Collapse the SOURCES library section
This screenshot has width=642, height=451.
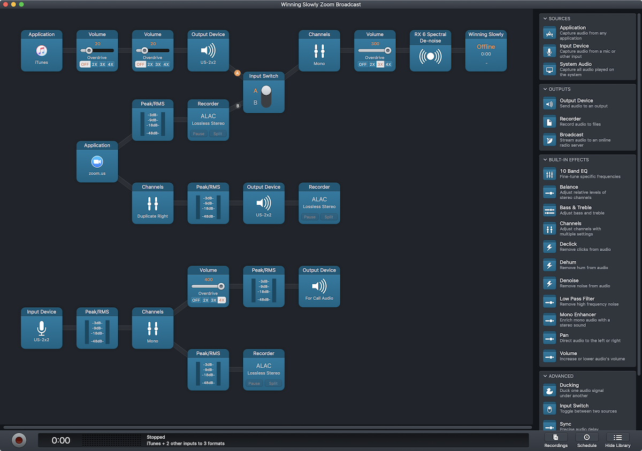click(545, 19)
